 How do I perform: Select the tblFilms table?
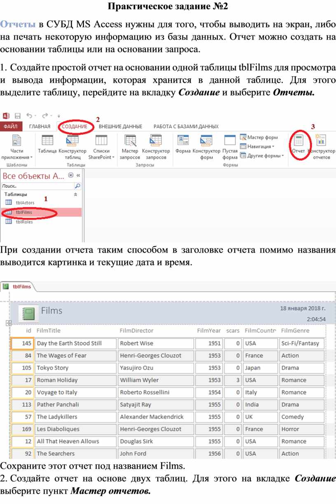(41, 212)
